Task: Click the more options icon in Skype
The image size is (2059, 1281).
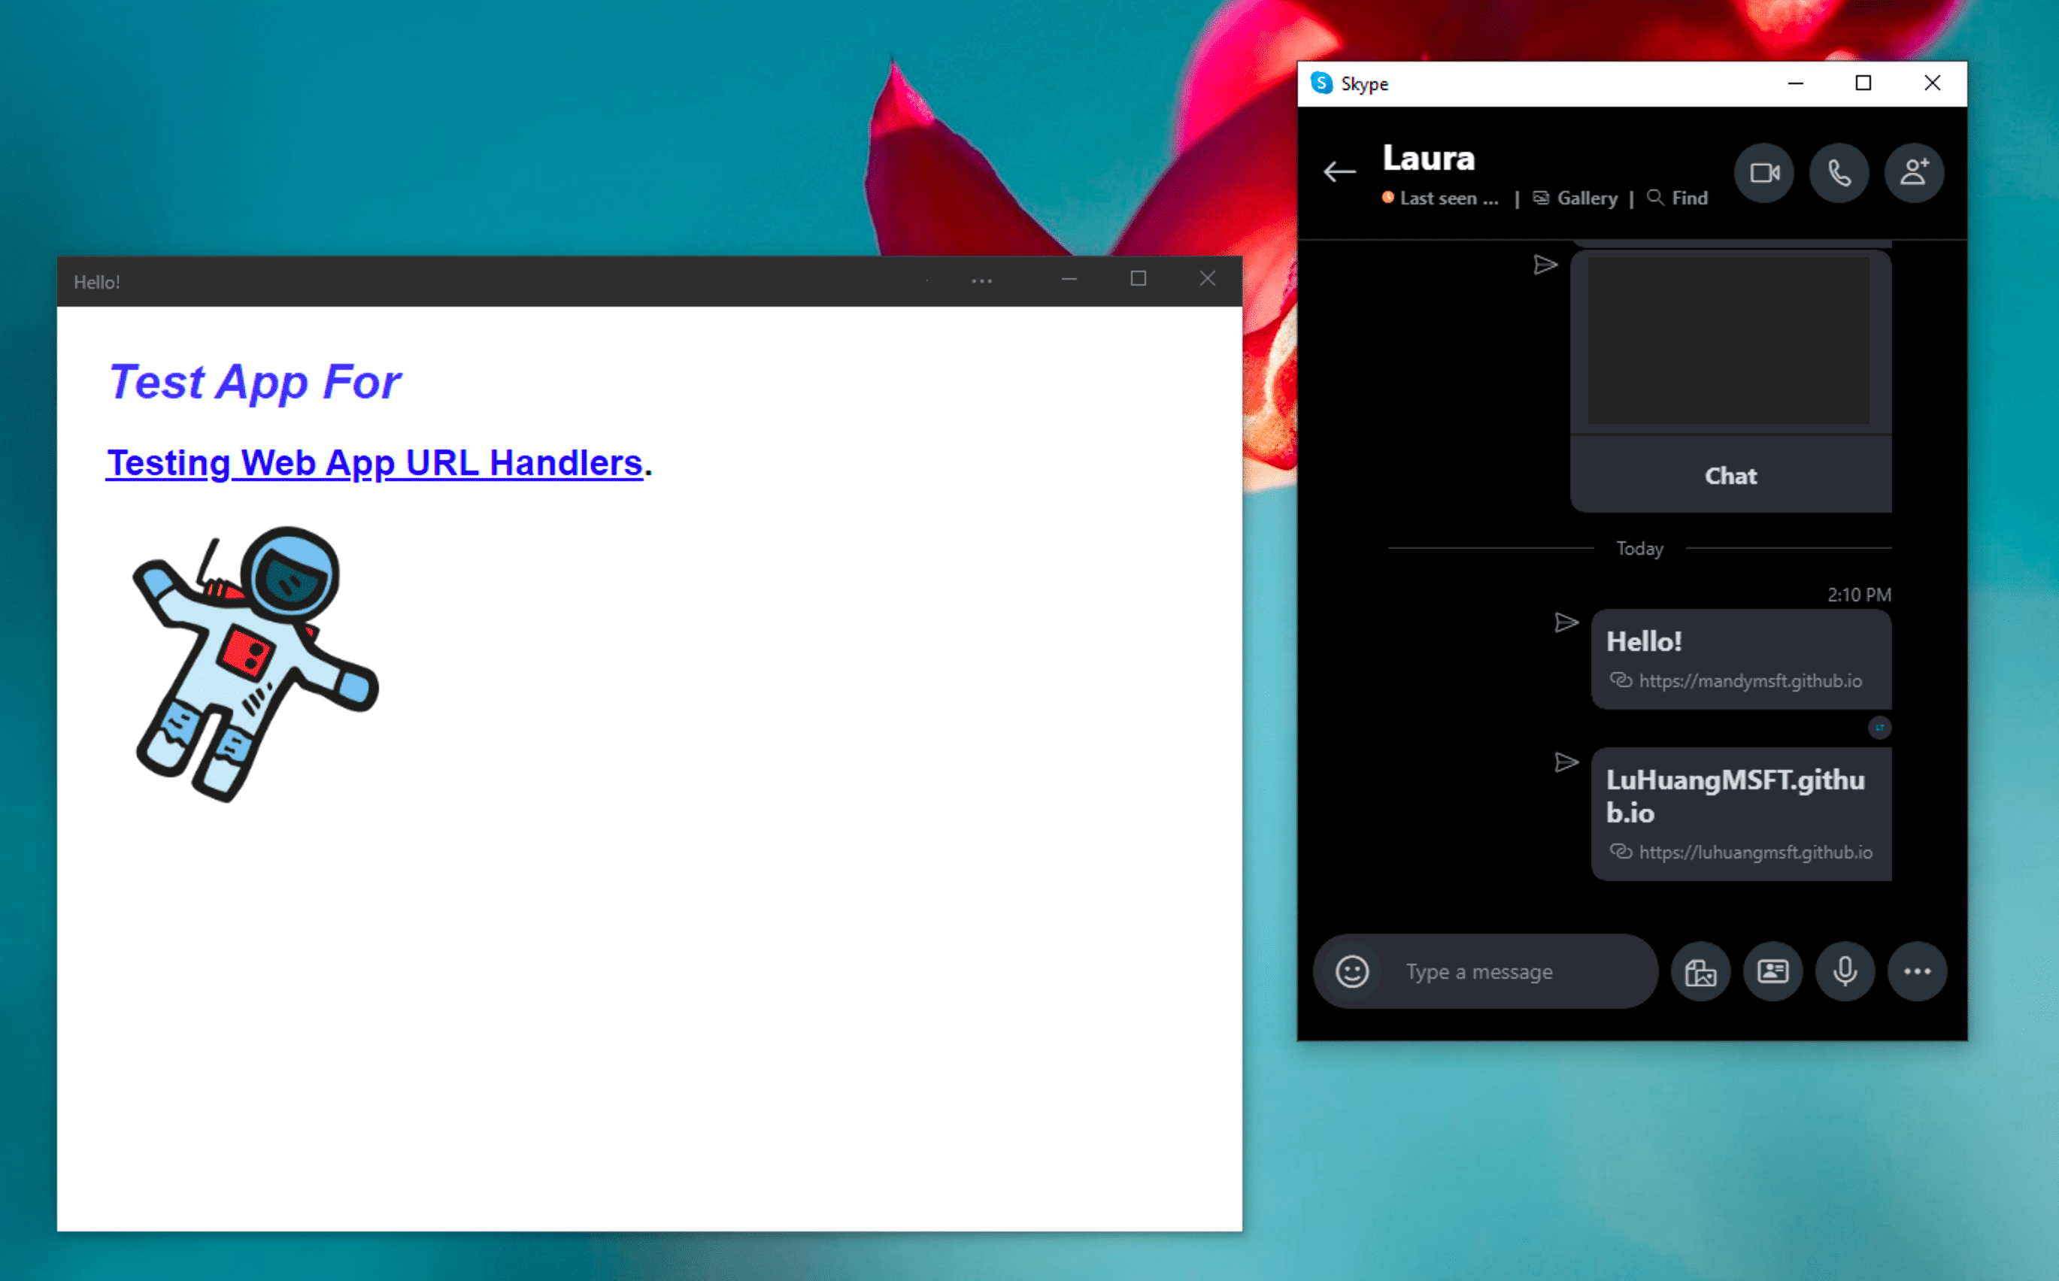Action: click(x=1916, y=971)
